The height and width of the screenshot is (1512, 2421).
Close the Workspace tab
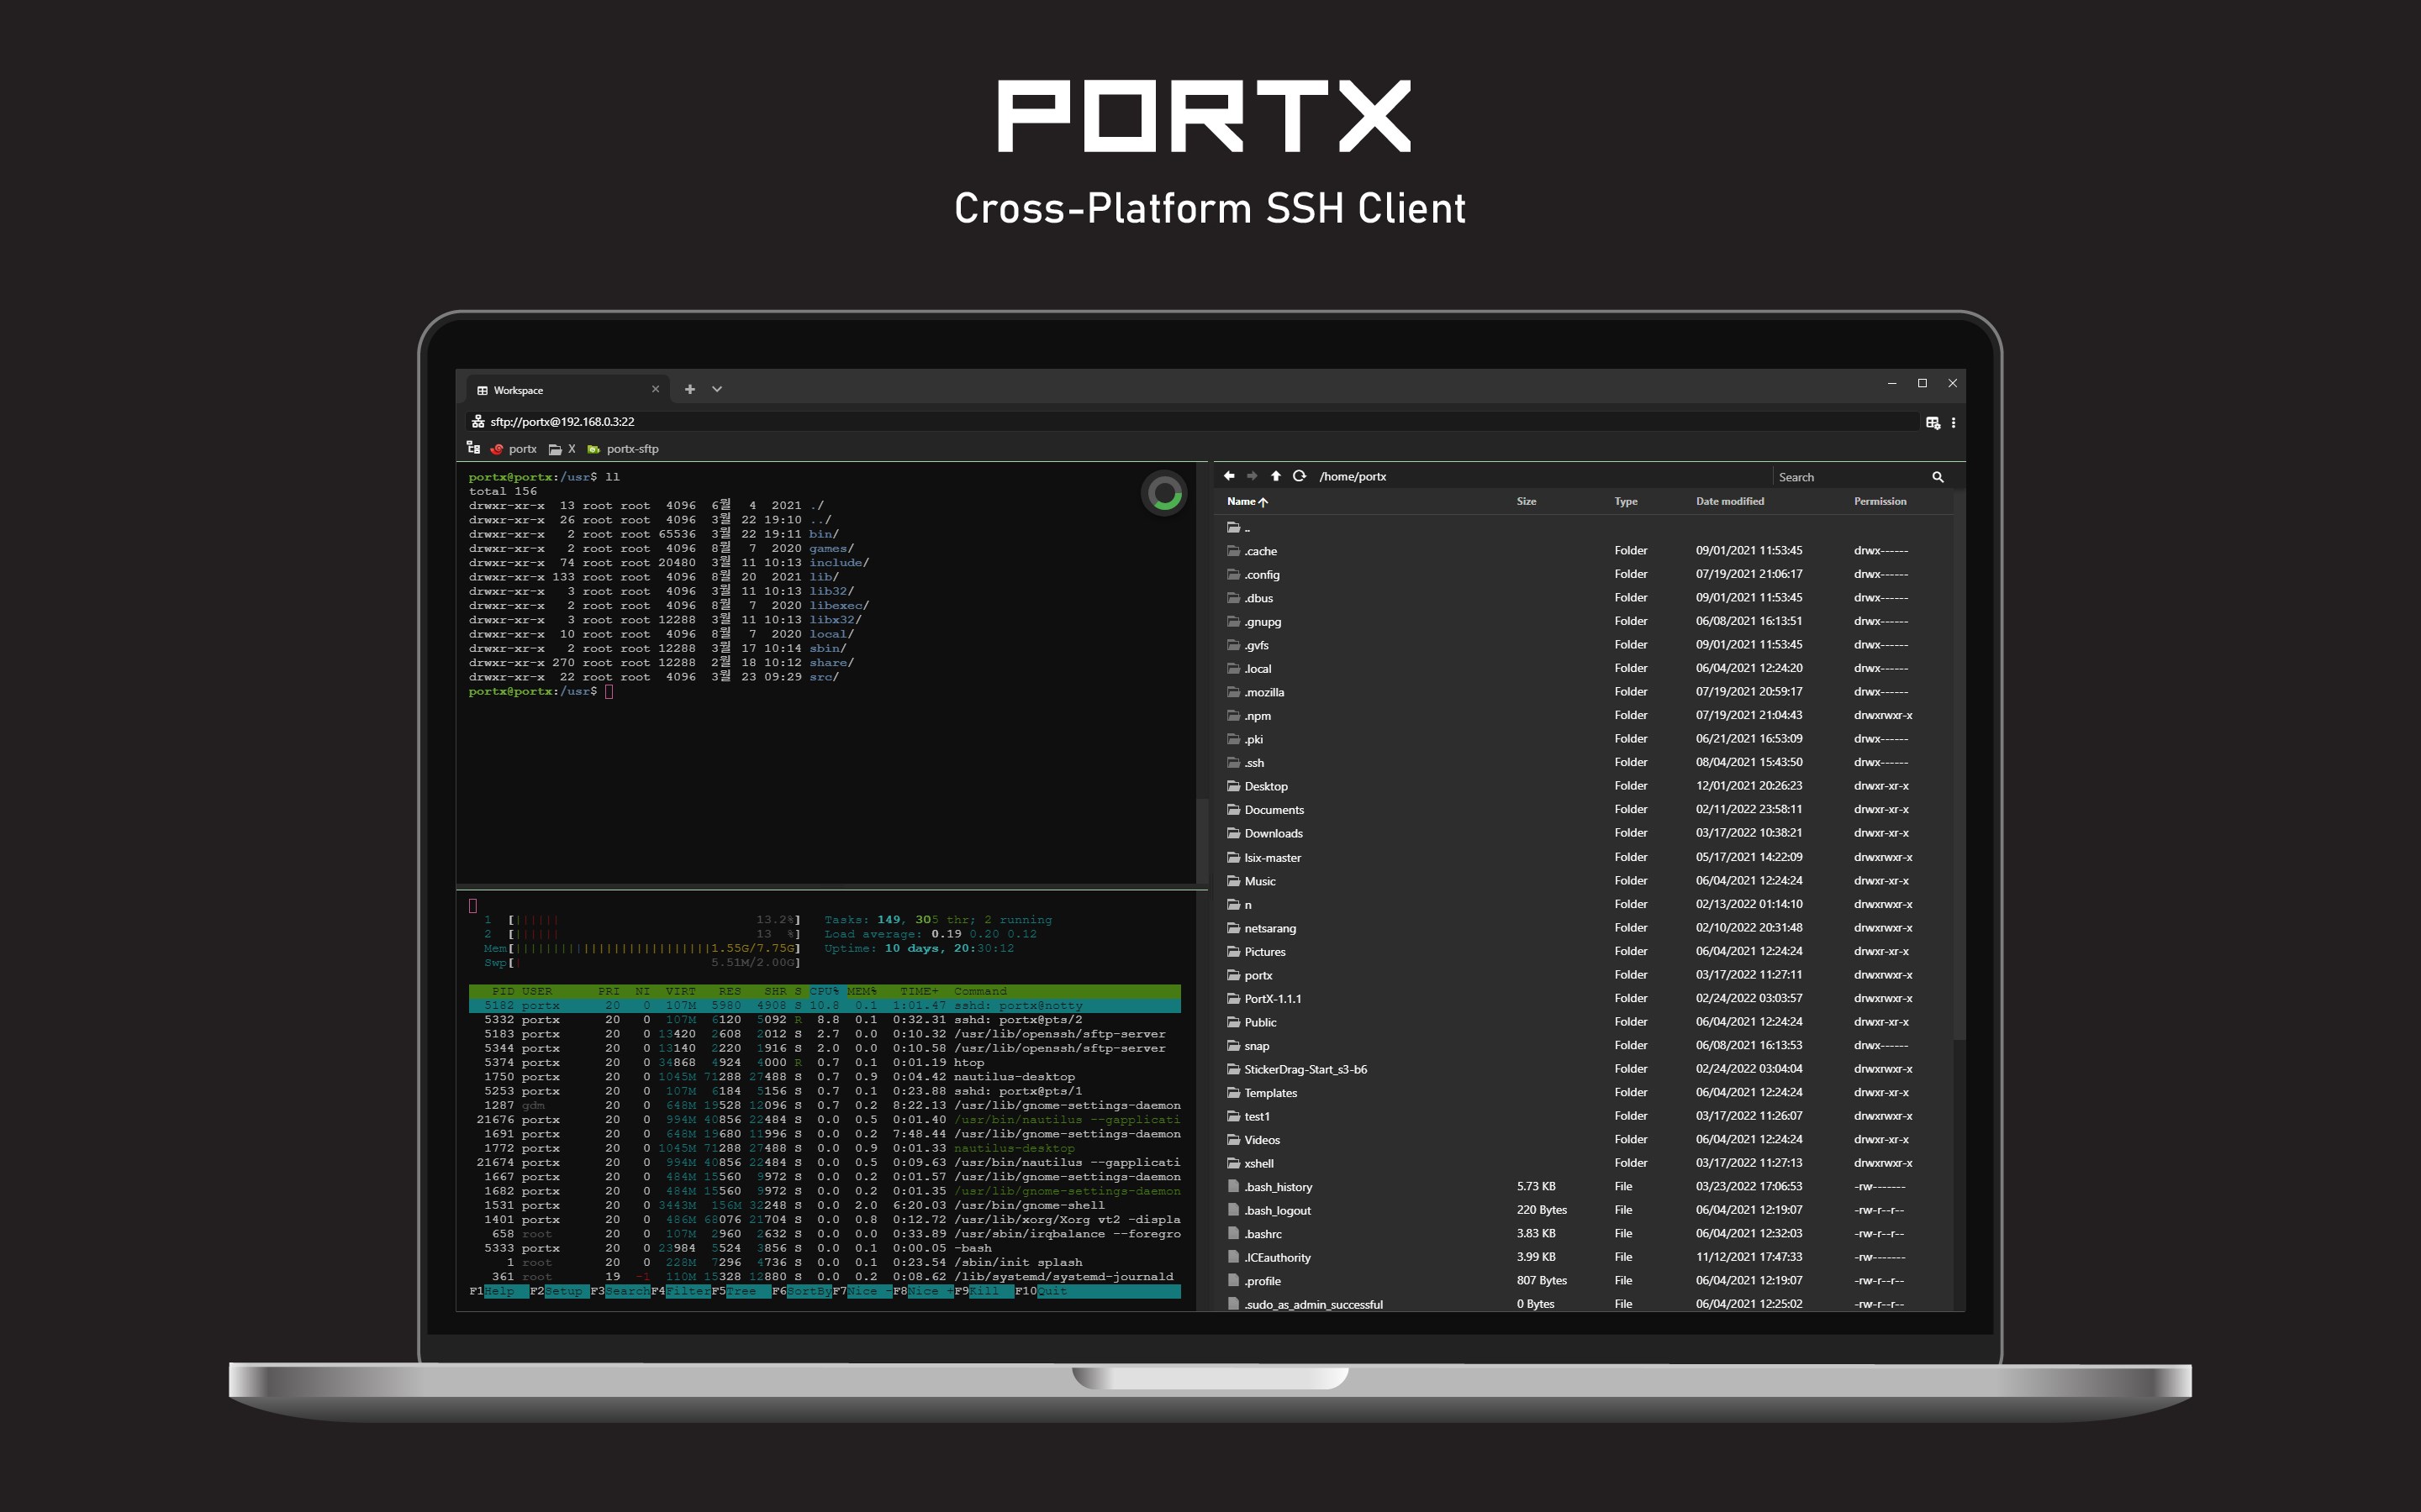(x=656, y=389)
